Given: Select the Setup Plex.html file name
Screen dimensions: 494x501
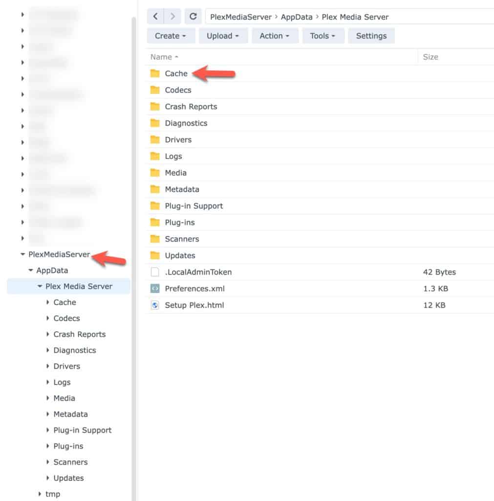Looking at the screenshot, I should (x=194, y=305).
